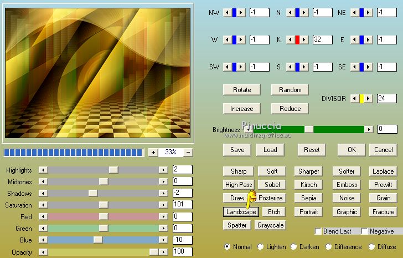The image size is (403, 258).
Task: Select the Darken blend mode
Action: [294, 247]
